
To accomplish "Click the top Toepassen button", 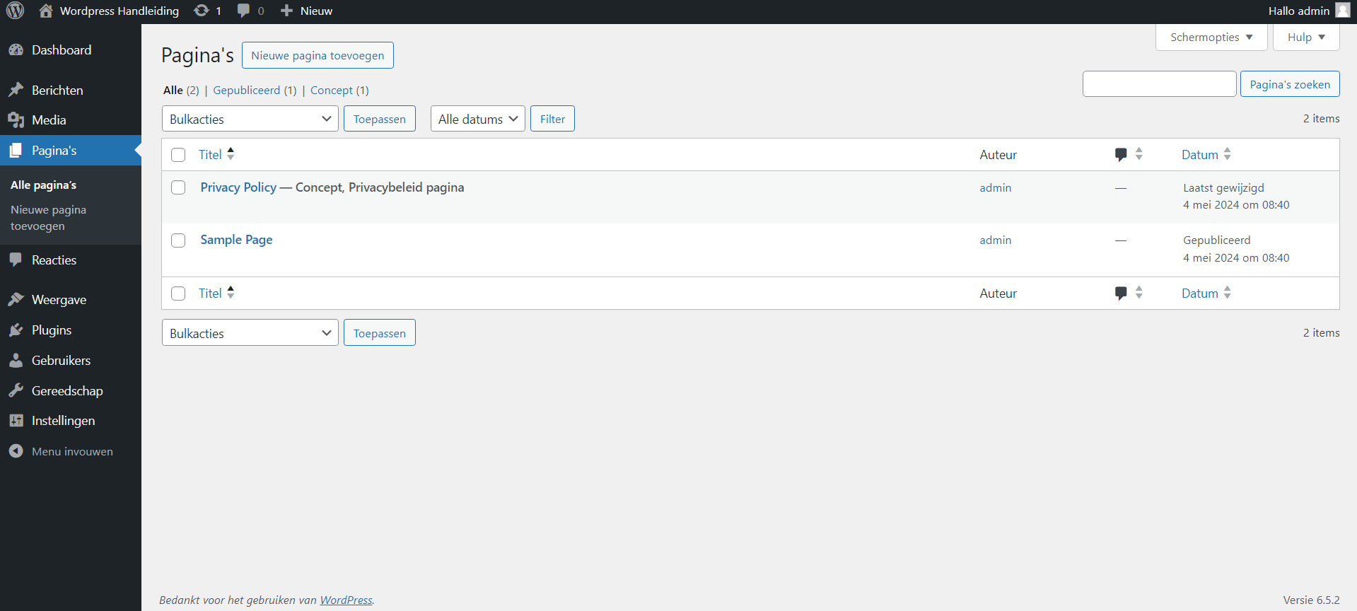I will (x=380, y=119).
